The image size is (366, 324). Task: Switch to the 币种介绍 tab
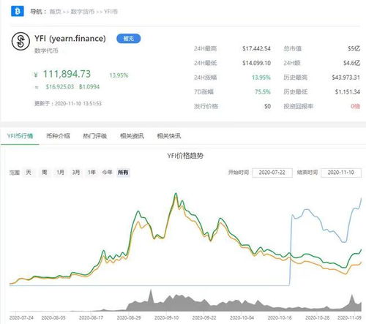coord(58,136)
